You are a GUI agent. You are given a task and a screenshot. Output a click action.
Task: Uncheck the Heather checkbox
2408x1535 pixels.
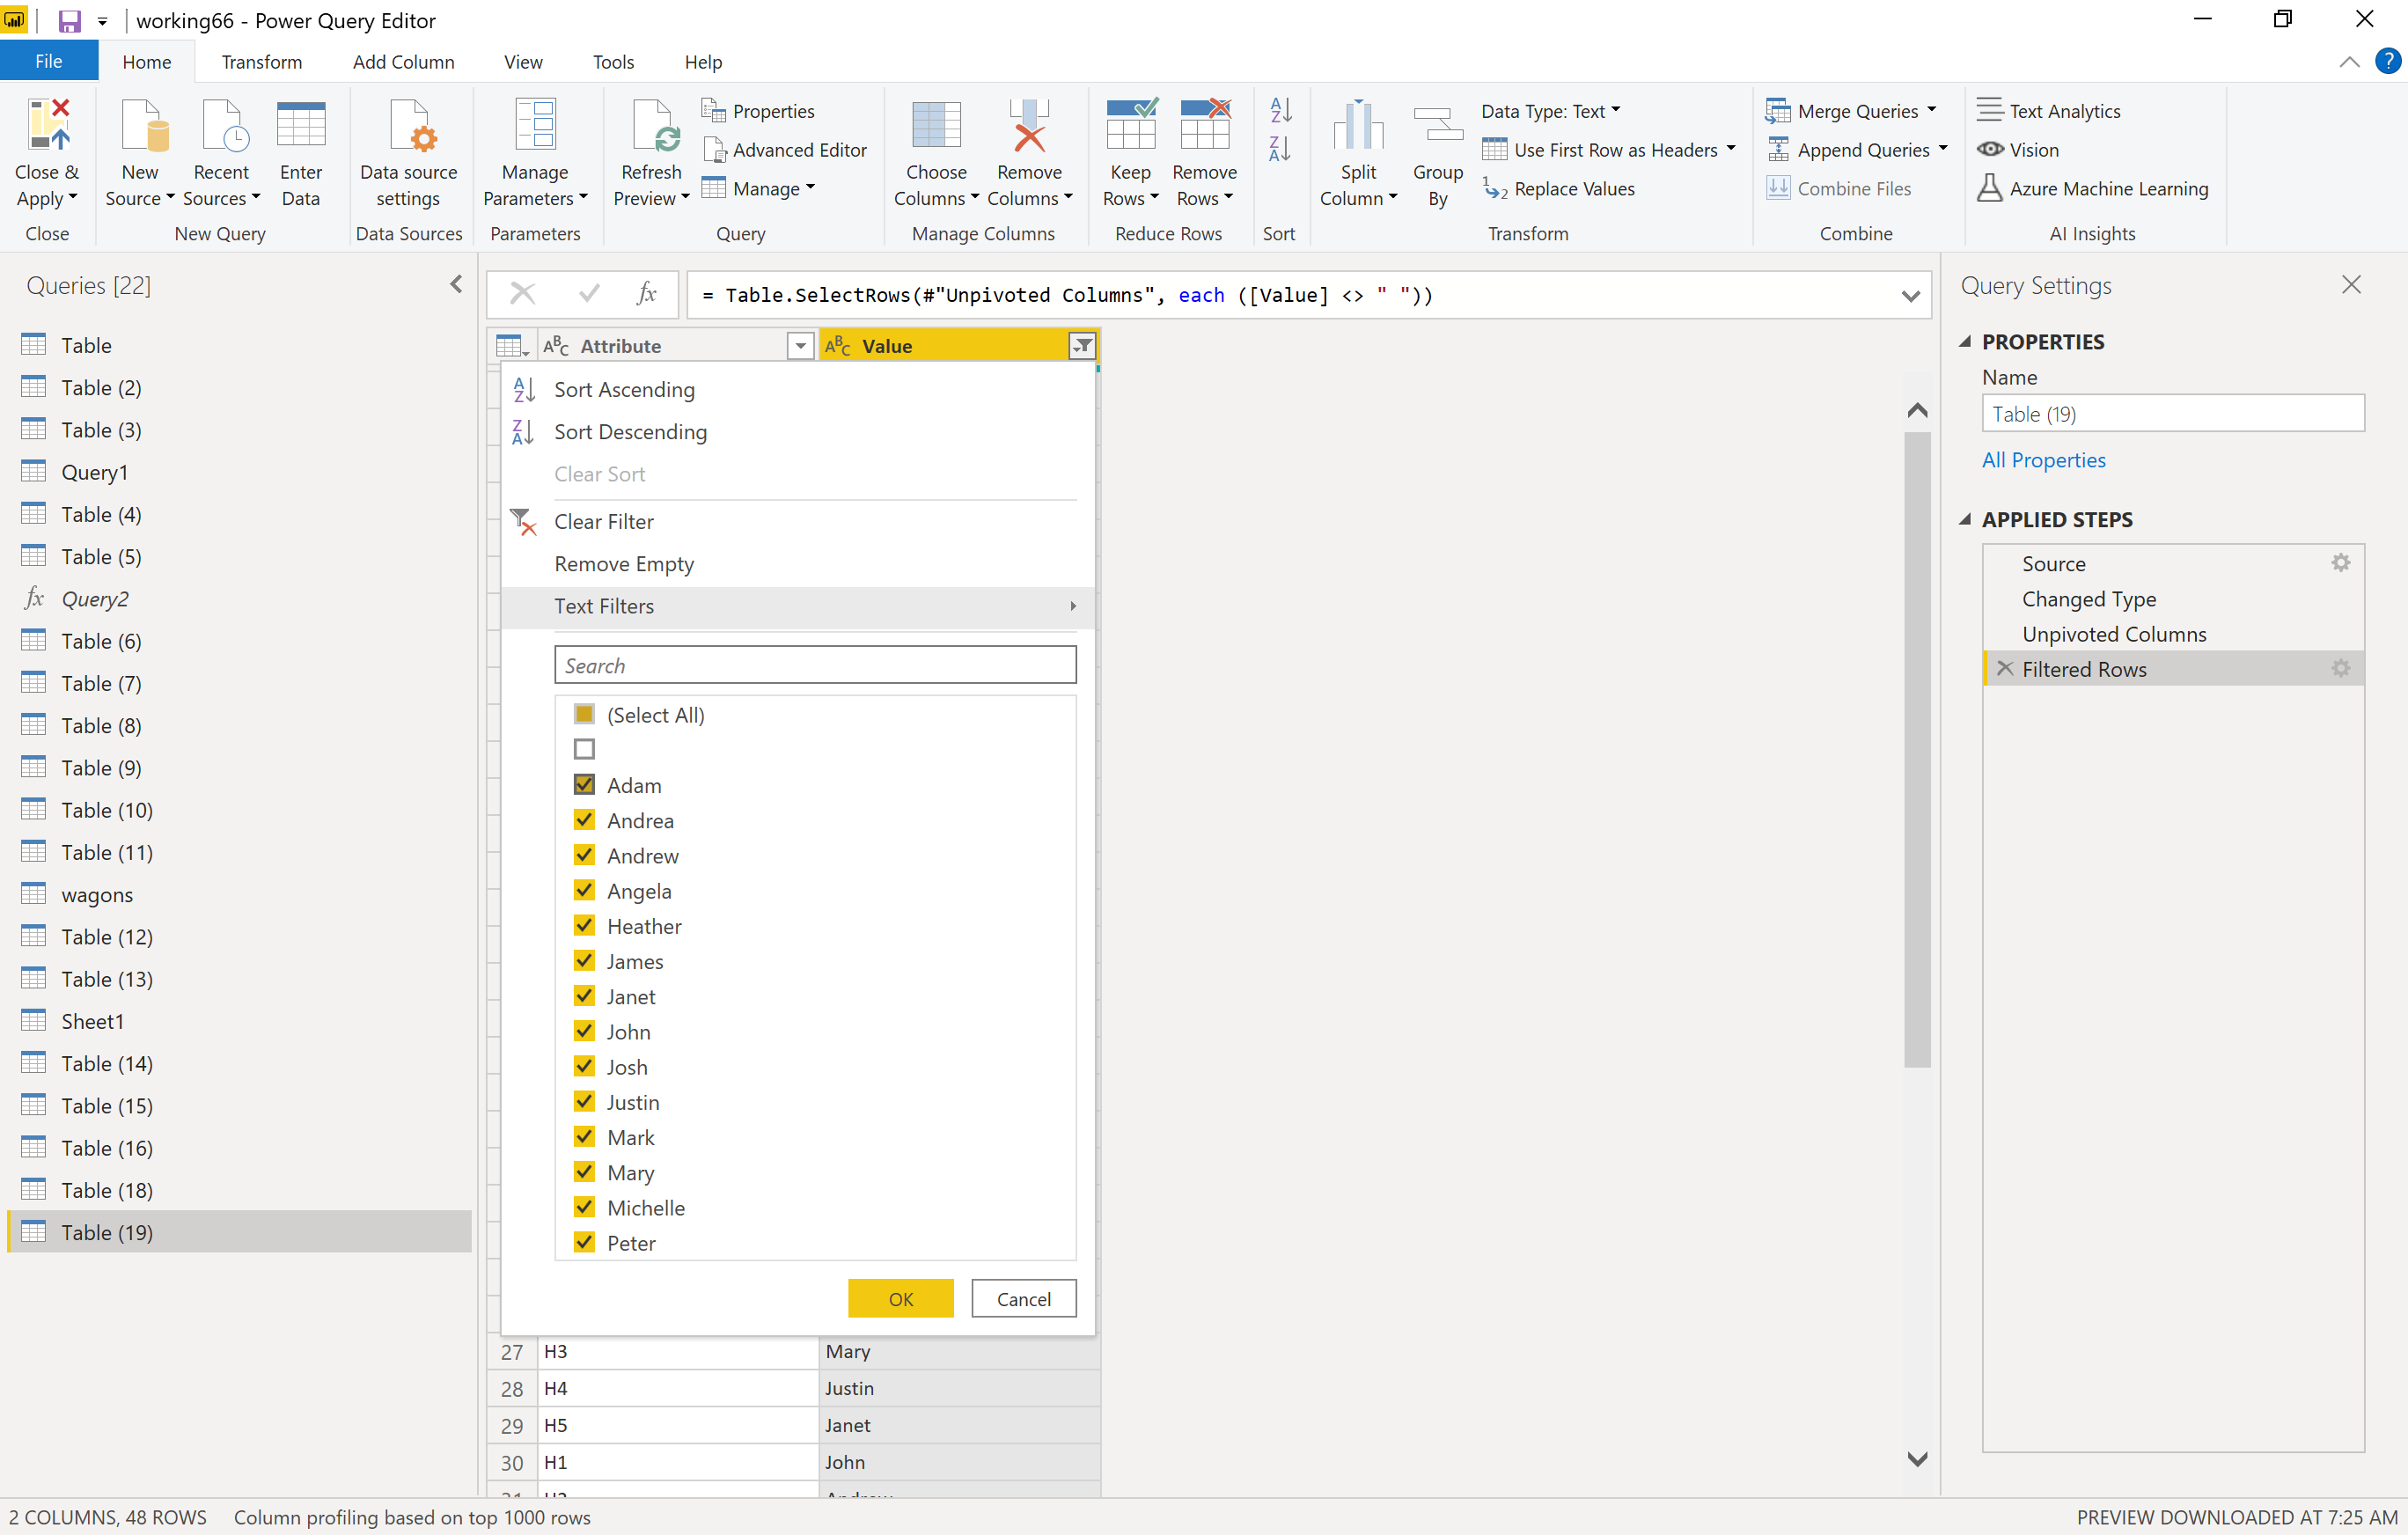pos(584,925)
